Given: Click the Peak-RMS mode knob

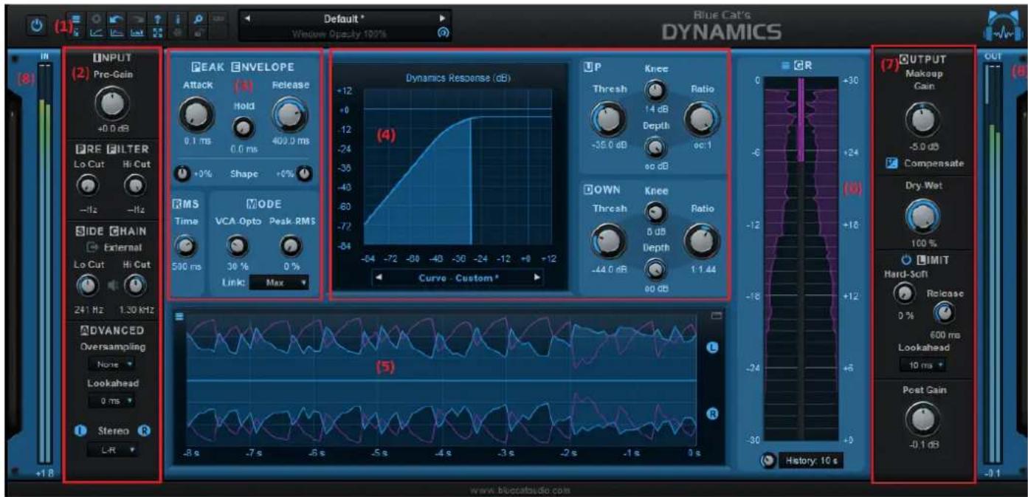Looking at the screenshot, I should click(291, 247).
